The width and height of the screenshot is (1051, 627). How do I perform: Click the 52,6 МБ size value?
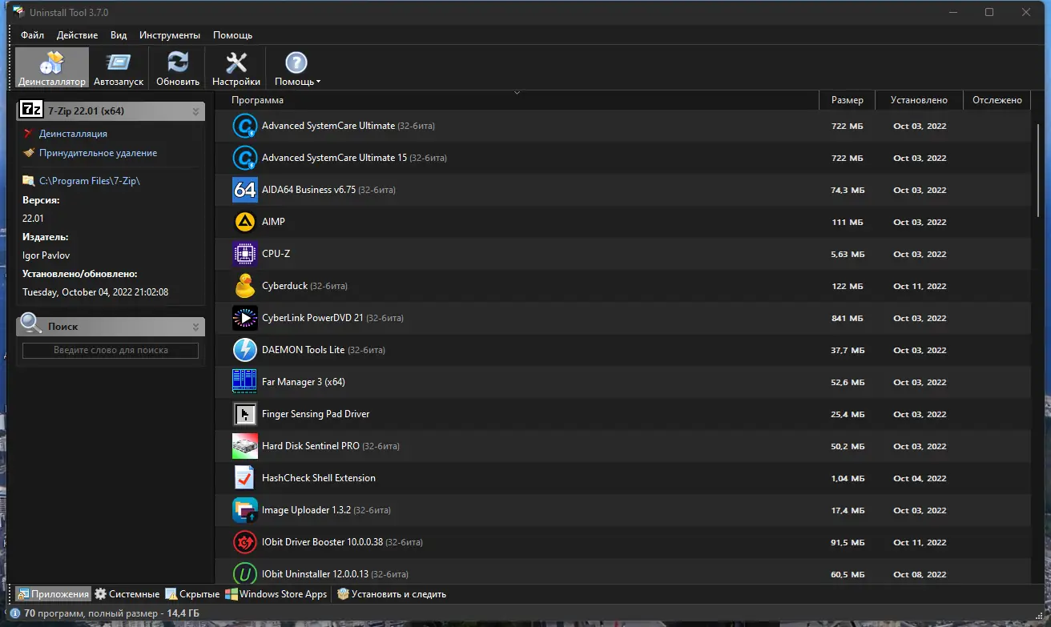click(848, 382)
